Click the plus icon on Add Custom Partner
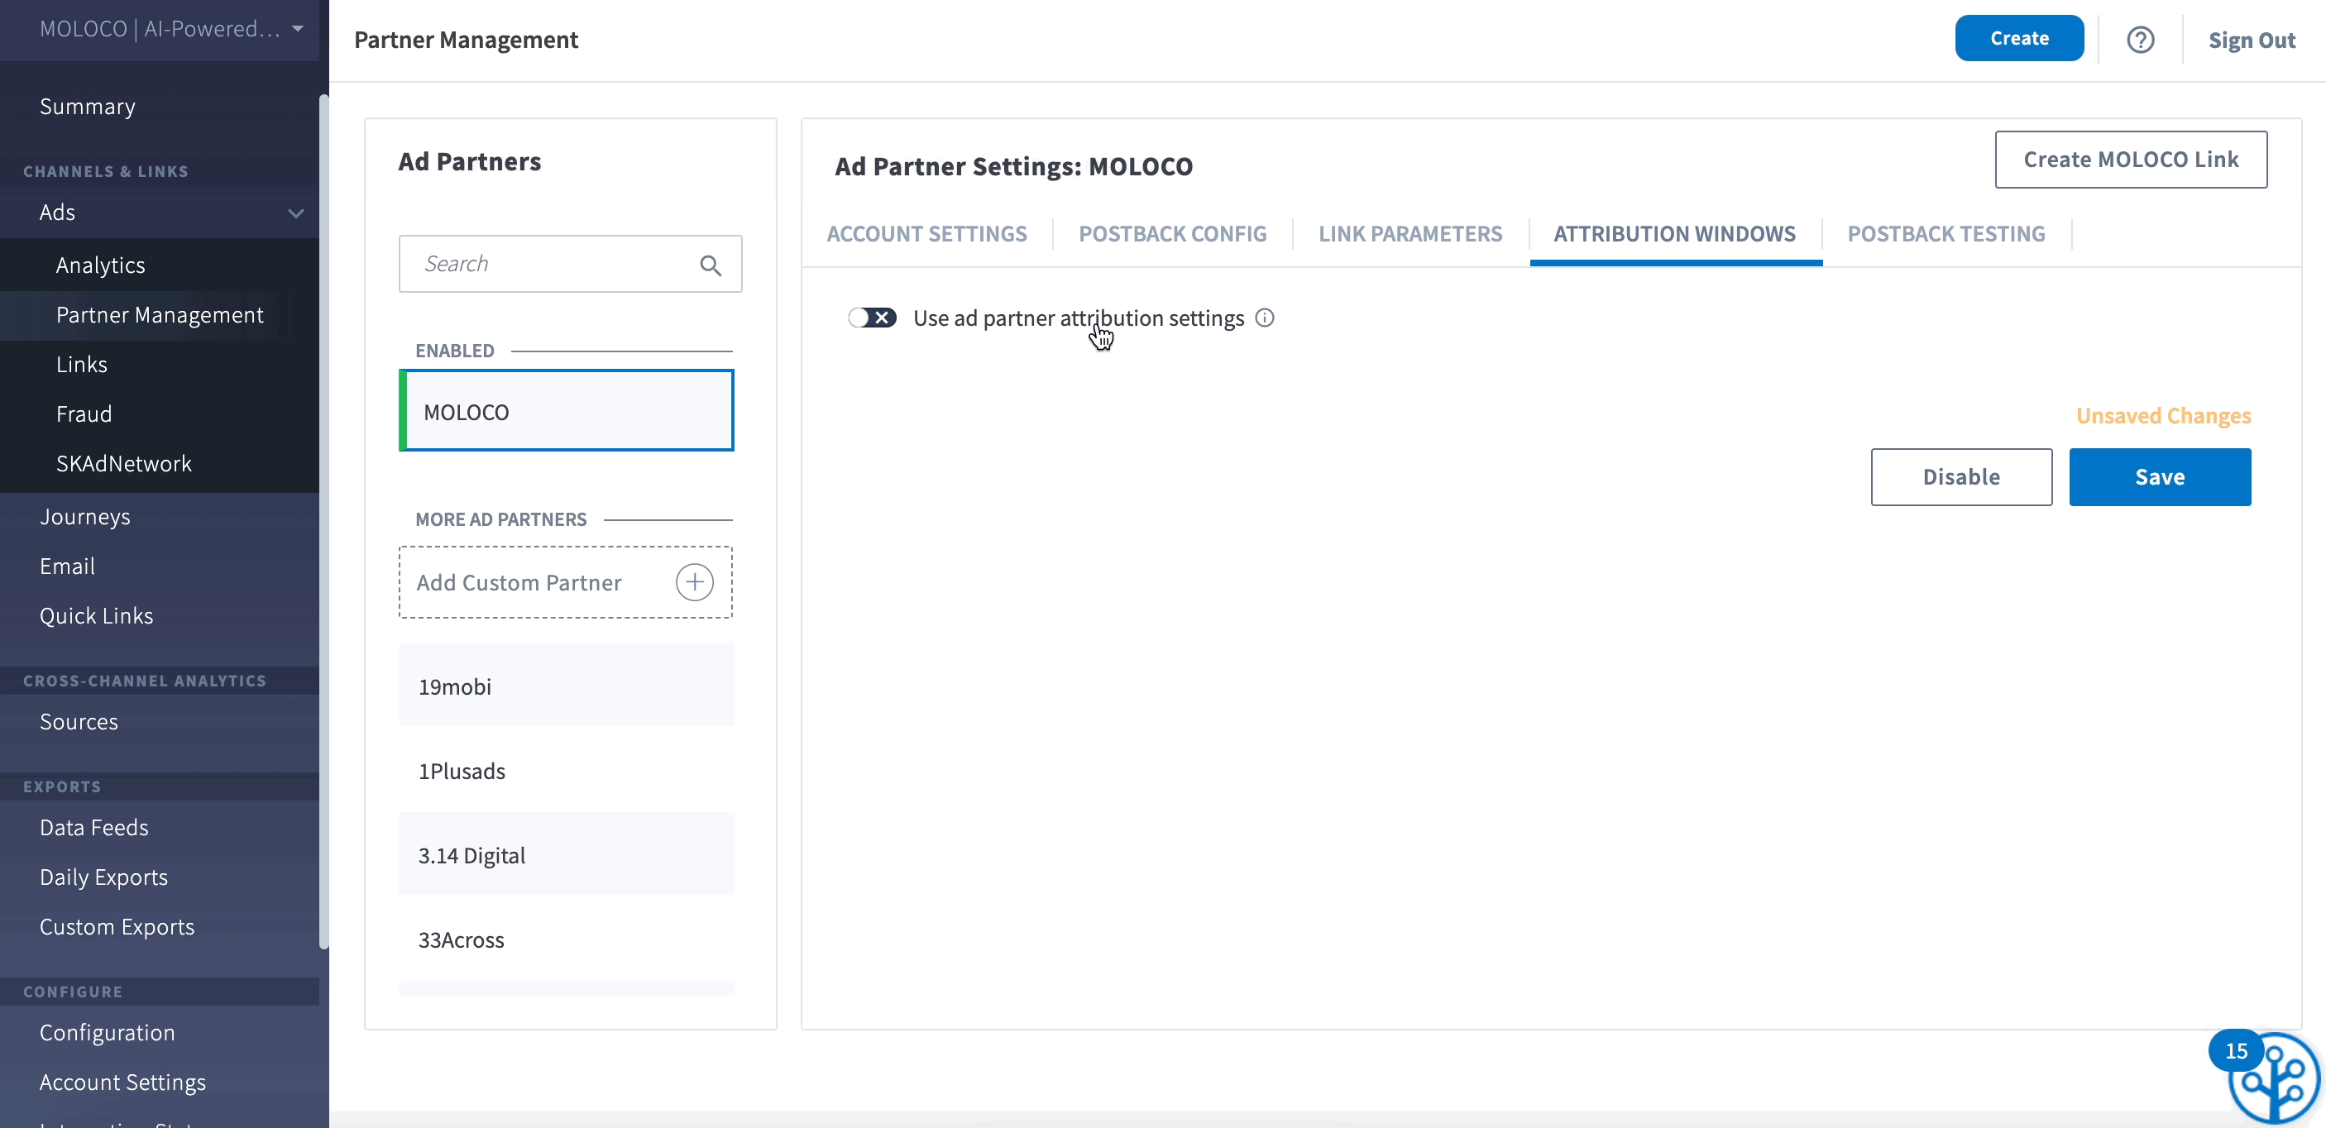Viewport: 2326px width, 1128px height. click(x=694, y=582)
